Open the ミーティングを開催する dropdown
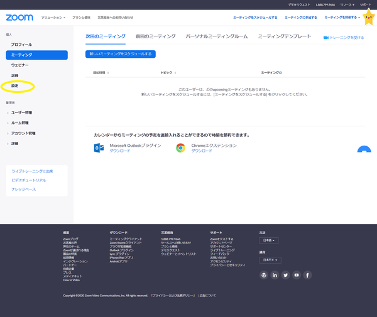The image size is (377, 317). pyautogui.click(x=342, y=18)
